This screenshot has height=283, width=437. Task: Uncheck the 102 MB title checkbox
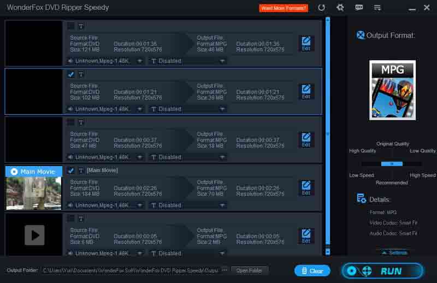71,74
